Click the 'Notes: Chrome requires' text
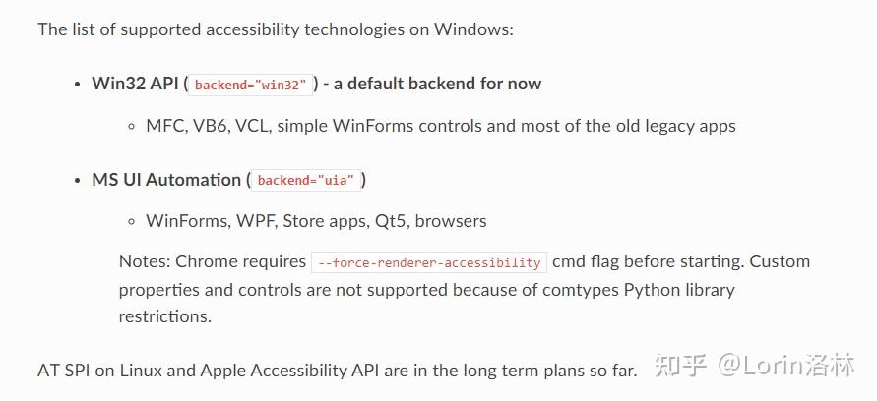877x401 pixels. [x=212, y=261]
